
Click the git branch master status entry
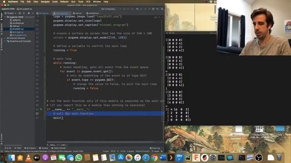tap(156, 151)
